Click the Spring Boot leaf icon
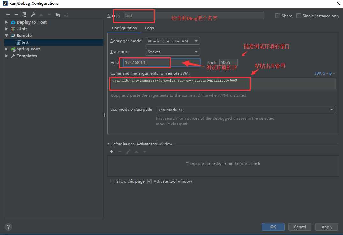This screenshot has width=343, height=235. 13,49
